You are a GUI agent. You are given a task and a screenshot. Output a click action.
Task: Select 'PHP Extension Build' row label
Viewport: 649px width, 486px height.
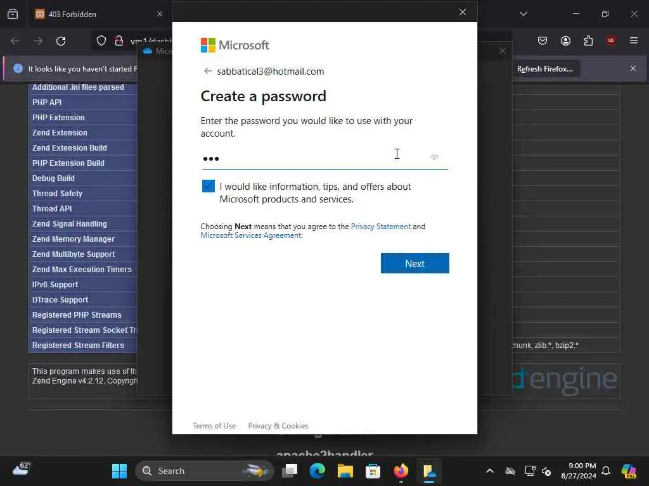[x=68, y=163]
